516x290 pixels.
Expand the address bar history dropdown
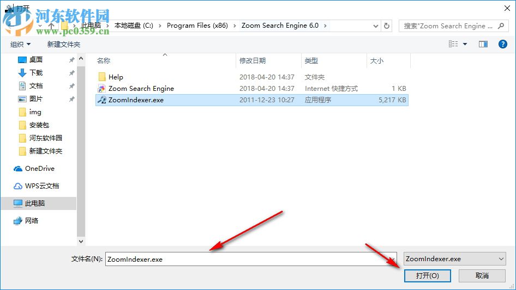[x=375, y=26]
